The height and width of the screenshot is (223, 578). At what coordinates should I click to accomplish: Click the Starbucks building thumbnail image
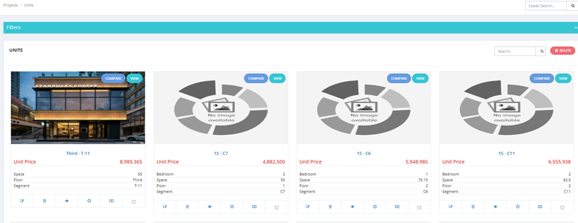[78, 108]
